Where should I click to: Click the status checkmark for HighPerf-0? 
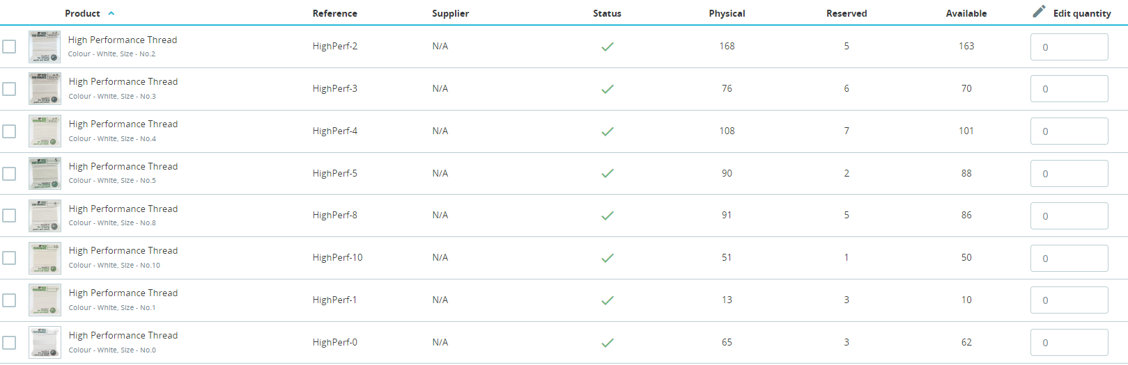coord(608,343)
